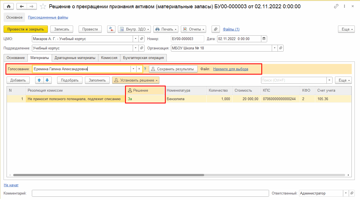360x200 pixels.
Task: Expand the ЦМО dropdown list
Action: [x=136, y=39]
